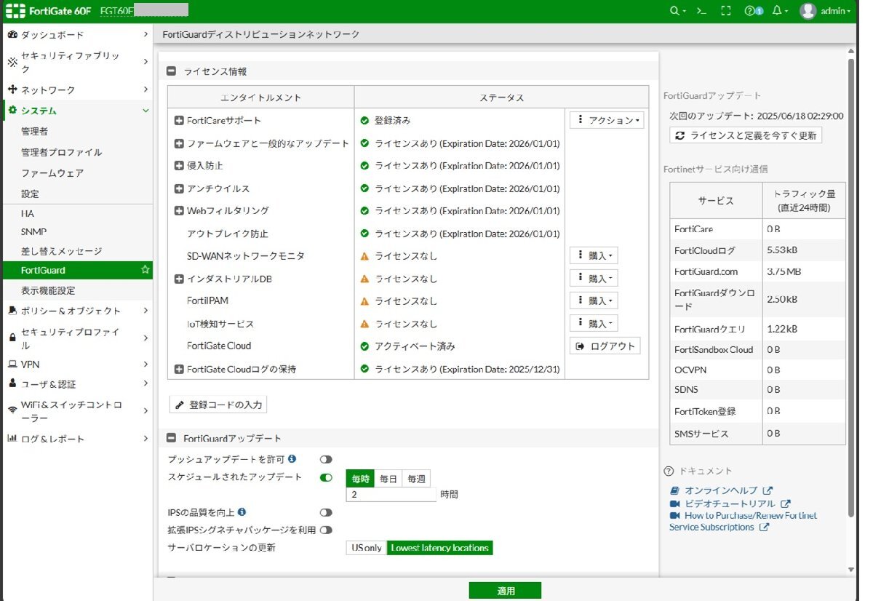Click ライセンスと定義を今すぐ更新 button
The height and width of the screenshot is (601, 873).
pyautogui.click(x=746, y=135)
